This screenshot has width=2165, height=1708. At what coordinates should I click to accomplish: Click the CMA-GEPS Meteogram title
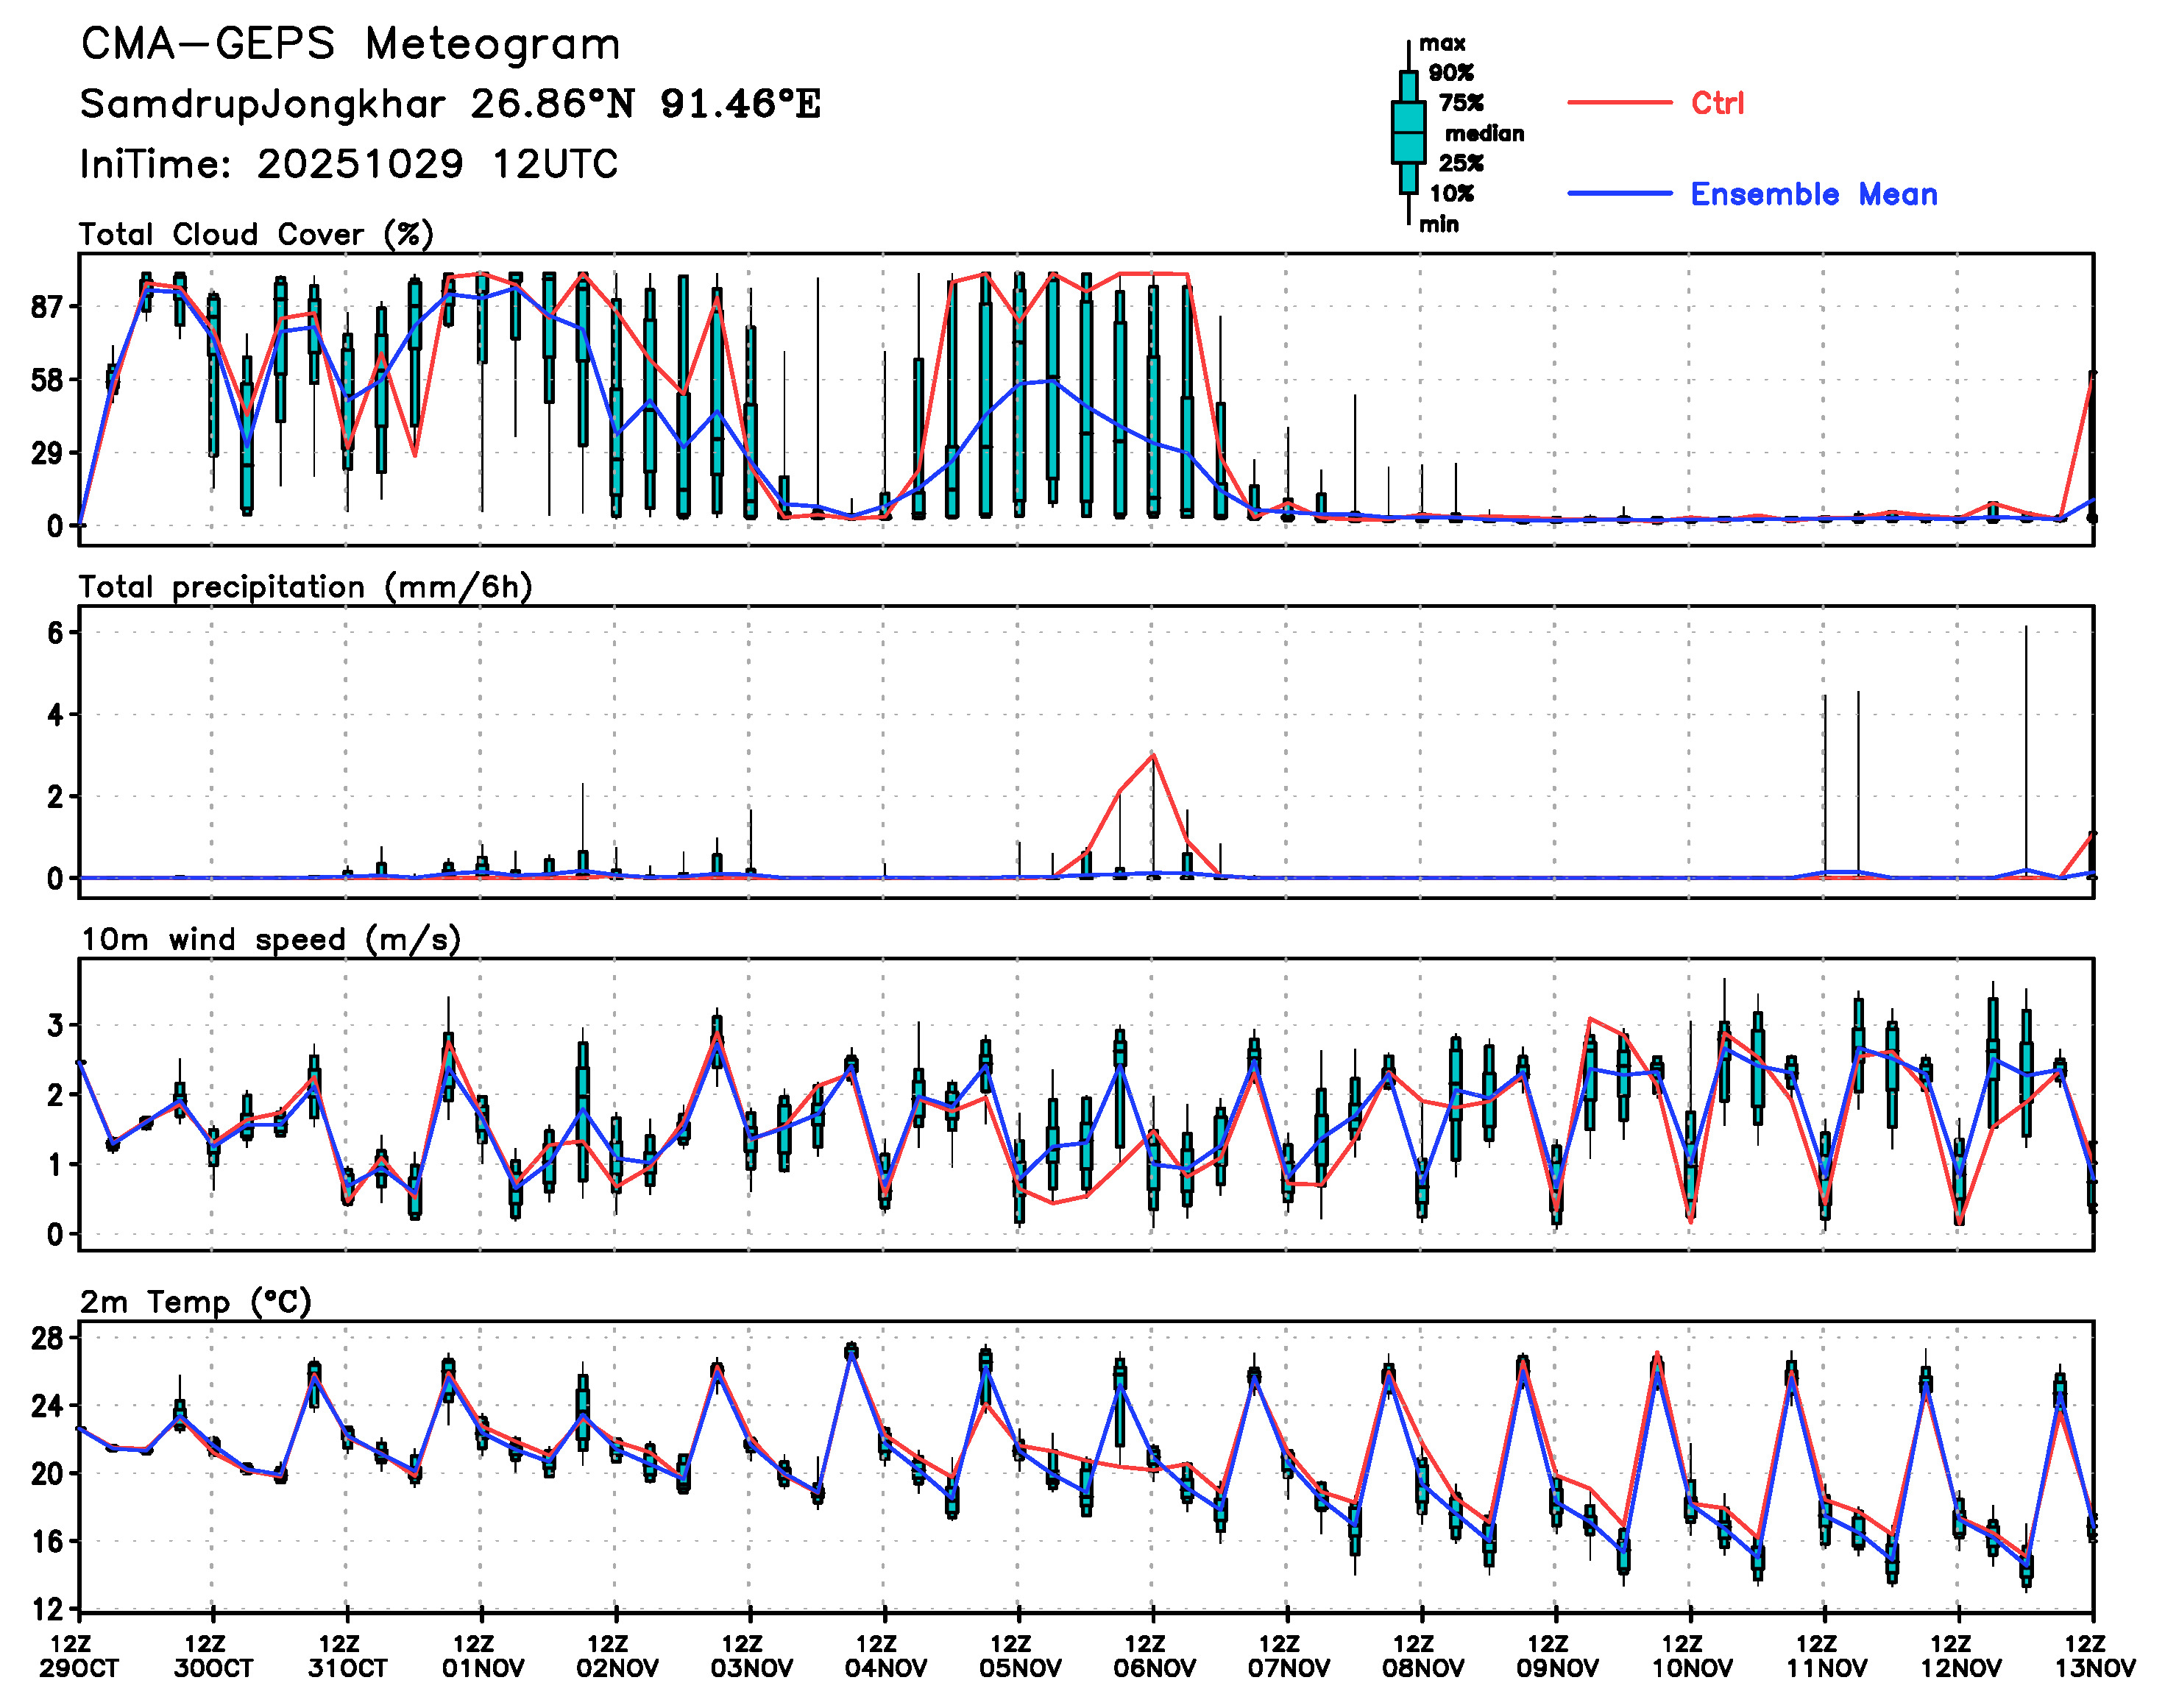pos(350,44)
